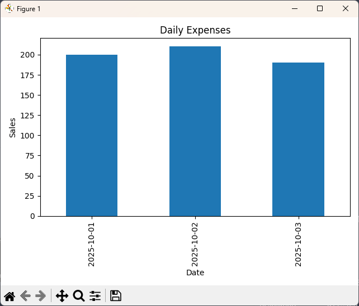Click the bar for 2025-10-03

pyautogui.click(x=298, y=139)
